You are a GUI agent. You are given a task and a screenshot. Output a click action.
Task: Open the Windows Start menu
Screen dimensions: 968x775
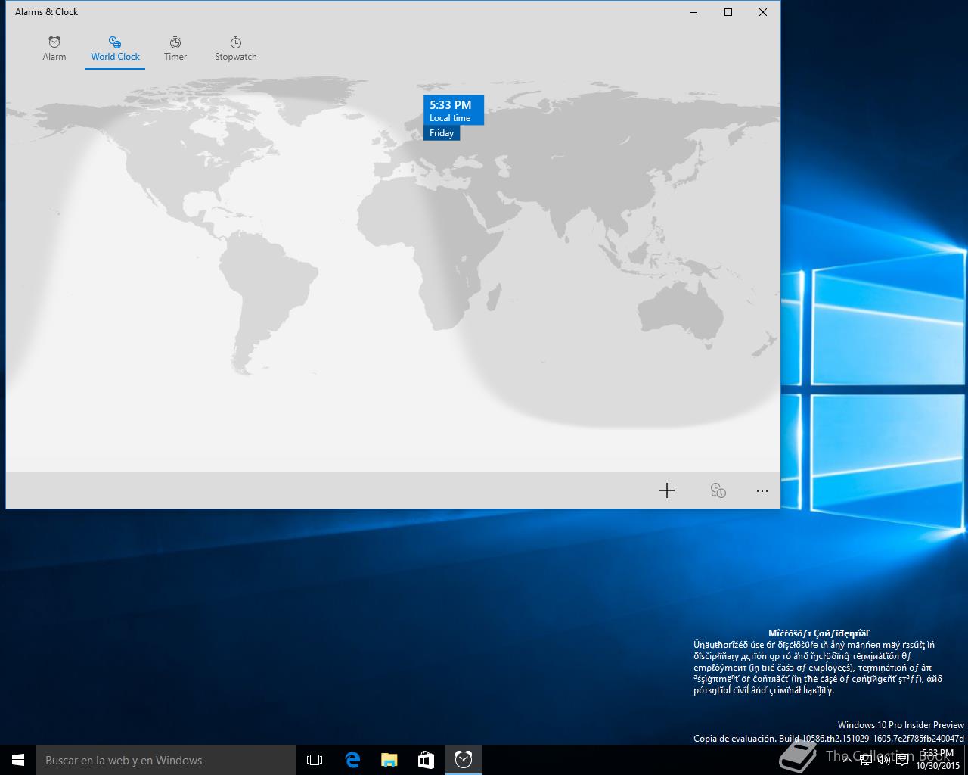pos(18,760)
